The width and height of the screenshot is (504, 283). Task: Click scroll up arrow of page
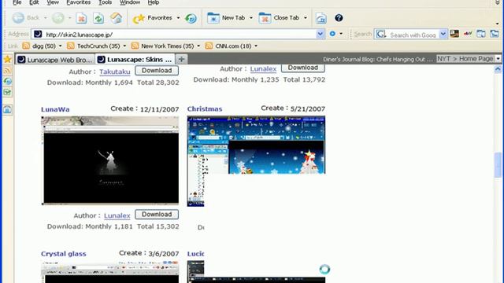498,69
